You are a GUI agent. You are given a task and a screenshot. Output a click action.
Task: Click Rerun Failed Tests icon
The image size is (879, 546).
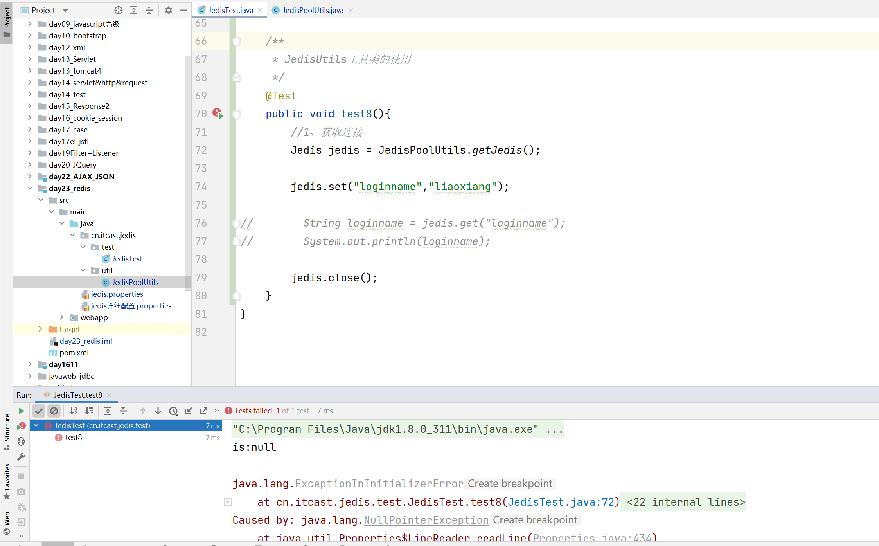coord(22,426)
